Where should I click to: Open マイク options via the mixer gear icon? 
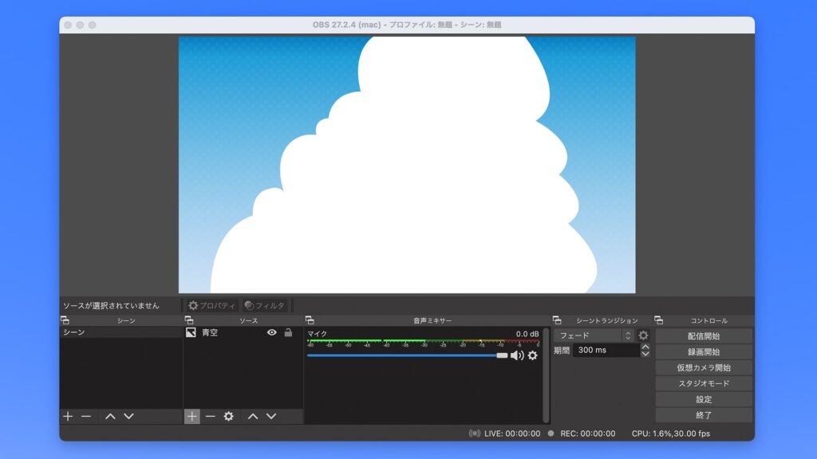531,356
